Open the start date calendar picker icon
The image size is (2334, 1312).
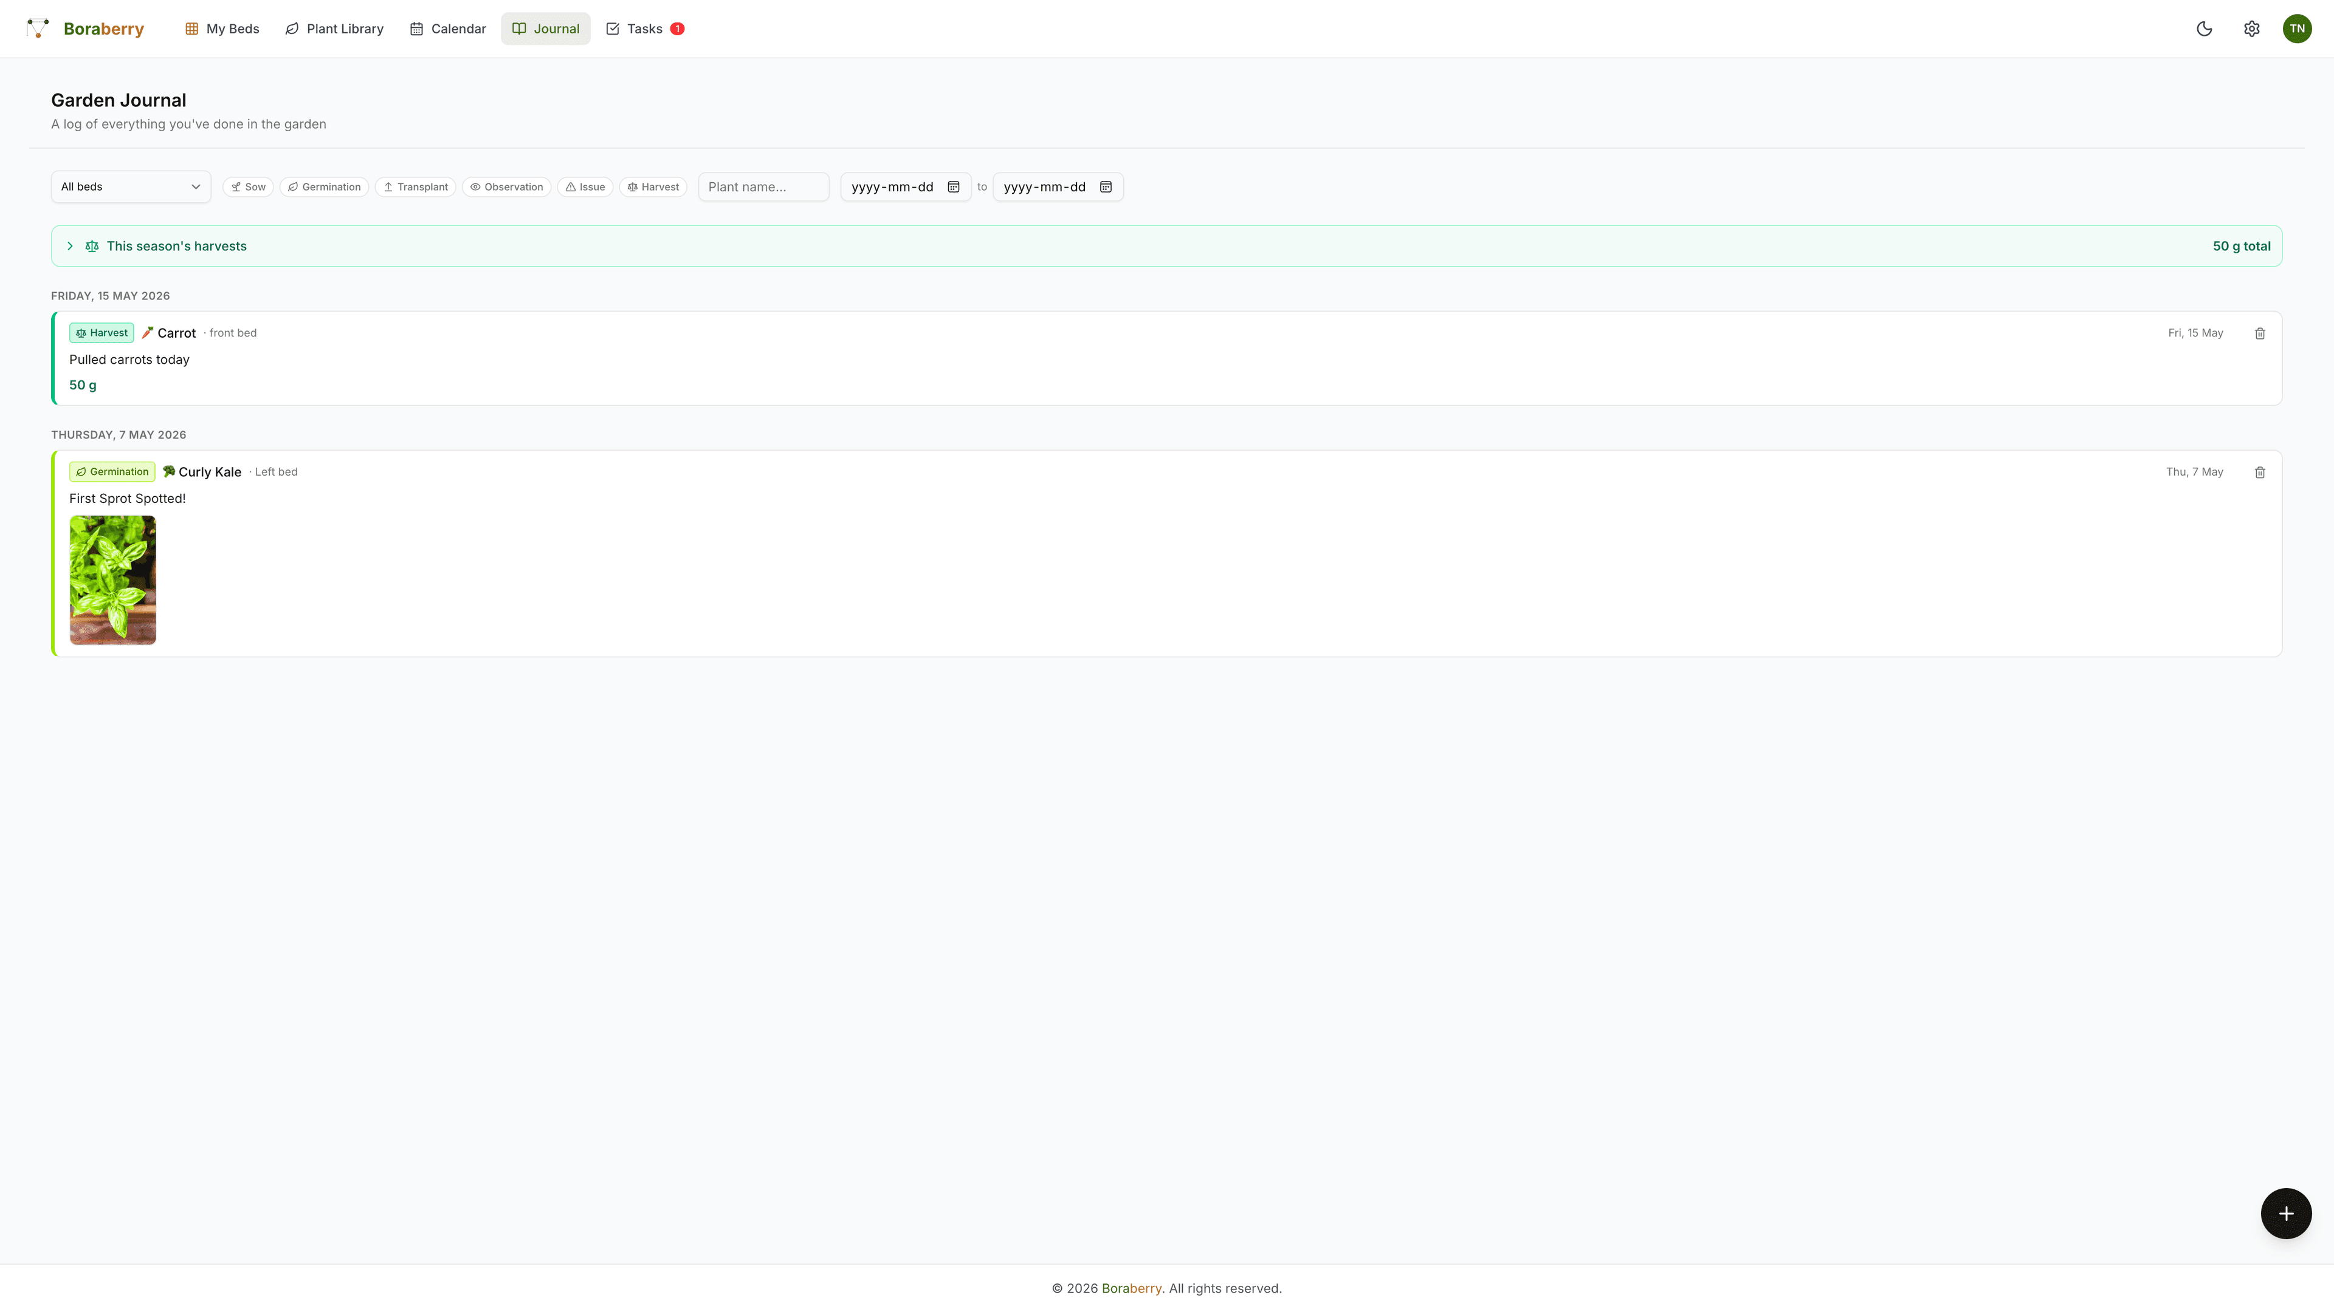click(953, 186)
